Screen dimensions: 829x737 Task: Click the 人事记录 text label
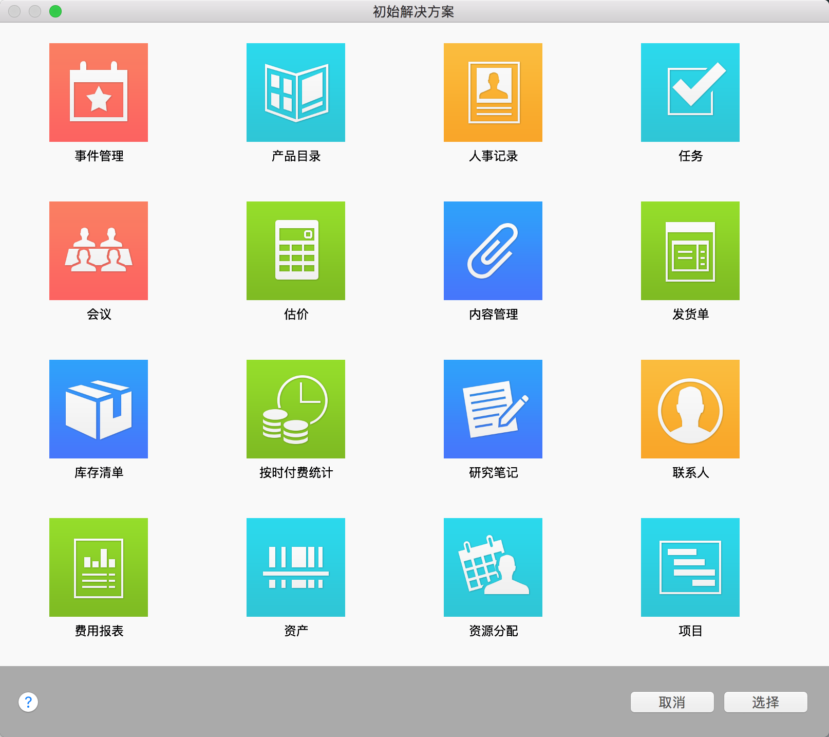pos(494,156)
